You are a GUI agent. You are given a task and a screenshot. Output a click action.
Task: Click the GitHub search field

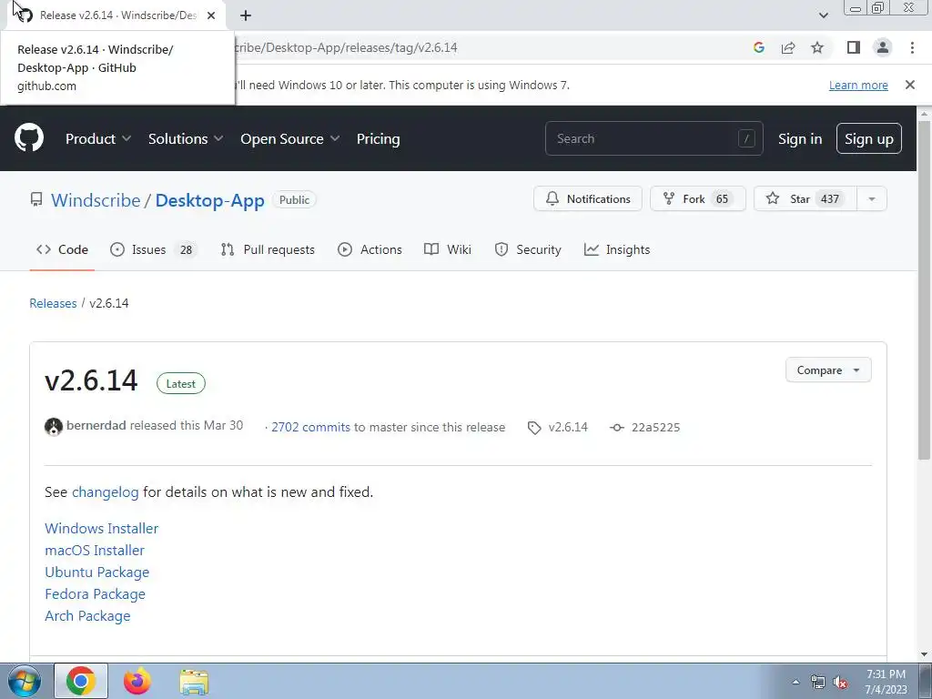pos(653,138)
